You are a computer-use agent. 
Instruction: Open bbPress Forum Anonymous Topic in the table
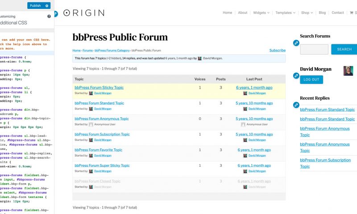102,119
